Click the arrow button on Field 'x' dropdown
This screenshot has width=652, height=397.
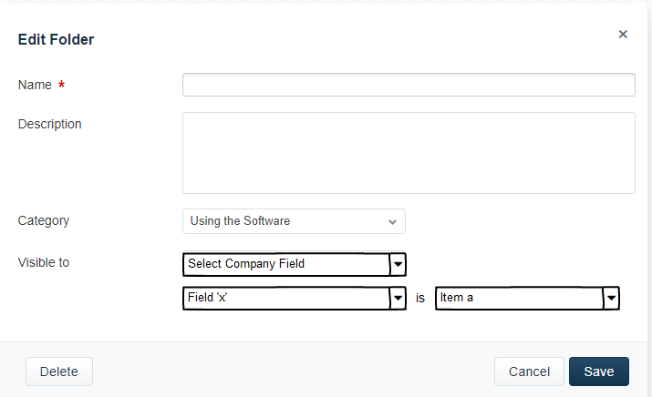pos(398,298)
